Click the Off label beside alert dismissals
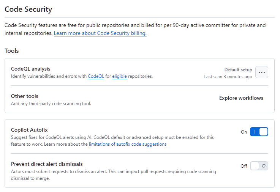Viewport: 280px width, 192px height. tap(244, 166)
